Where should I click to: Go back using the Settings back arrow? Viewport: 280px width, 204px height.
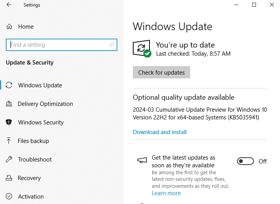tap(9, 5)
